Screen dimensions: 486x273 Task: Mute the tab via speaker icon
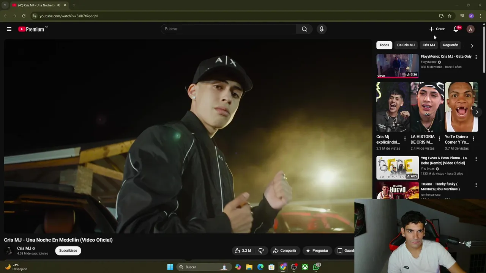[x=58, y=5]
